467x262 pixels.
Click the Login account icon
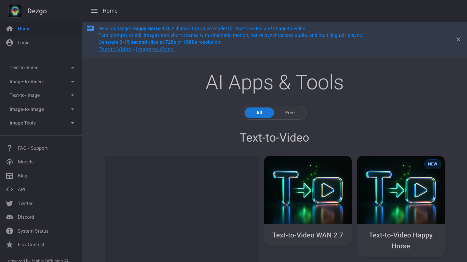[x=10, y=43]
